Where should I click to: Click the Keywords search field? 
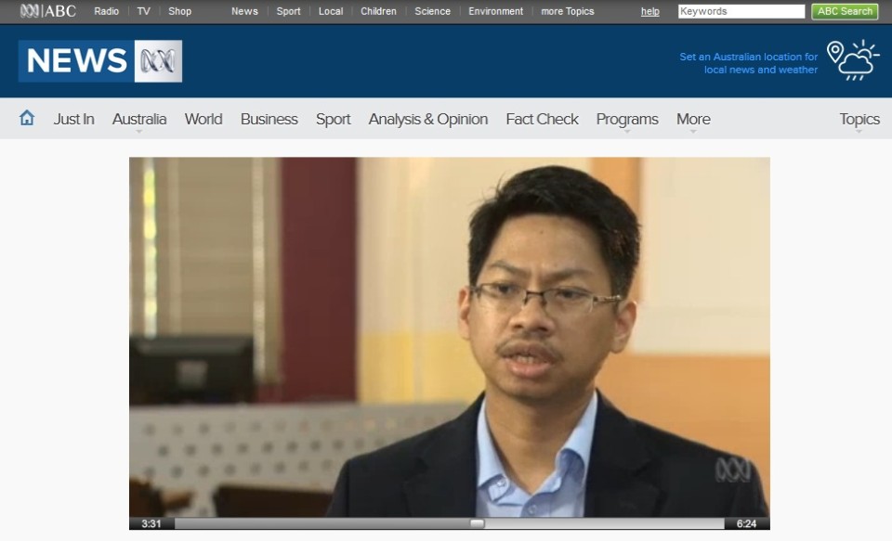coord(741,11)
